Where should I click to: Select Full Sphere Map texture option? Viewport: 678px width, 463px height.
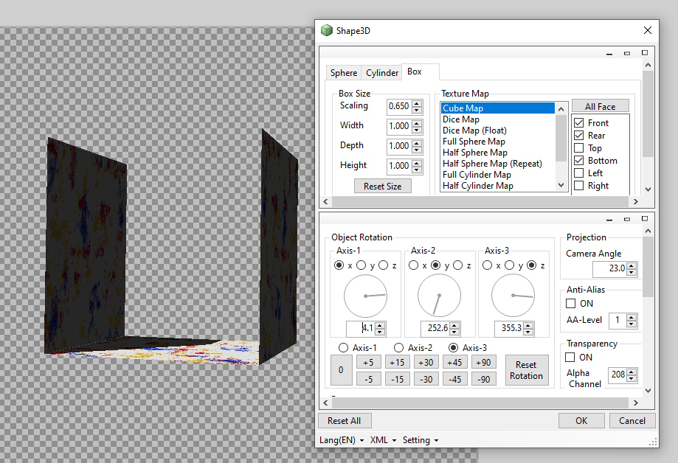point(474,142)
